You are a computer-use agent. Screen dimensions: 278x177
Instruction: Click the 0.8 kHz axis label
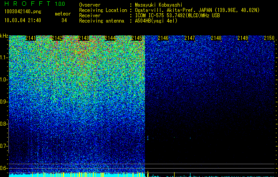pyautogui.click(x=4, y=124)
